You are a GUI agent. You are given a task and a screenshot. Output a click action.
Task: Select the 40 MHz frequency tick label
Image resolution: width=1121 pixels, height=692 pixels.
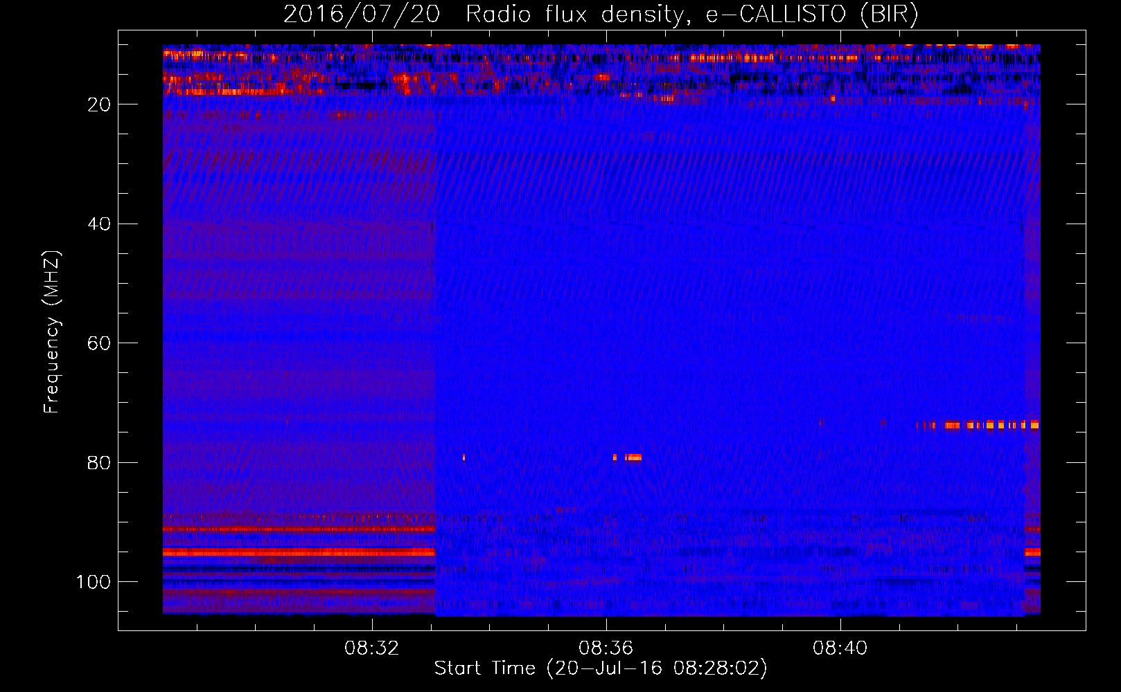coord(100,224)
